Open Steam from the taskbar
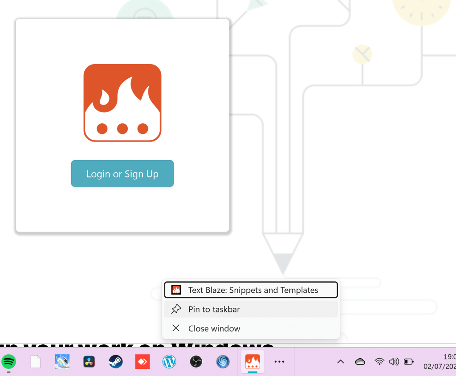This screenshot has height=376, width=456. point(116,362)
